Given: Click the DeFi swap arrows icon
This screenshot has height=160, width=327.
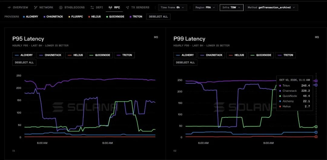Looking at the screenshot, I should tap(92, 8).
